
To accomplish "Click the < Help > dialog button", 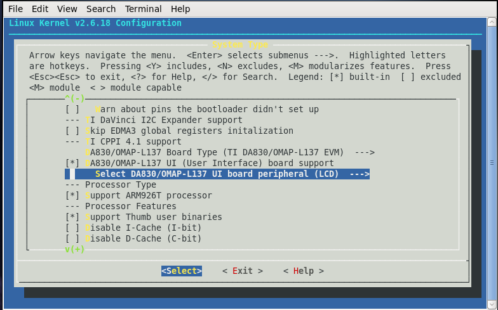I will 304,271.
